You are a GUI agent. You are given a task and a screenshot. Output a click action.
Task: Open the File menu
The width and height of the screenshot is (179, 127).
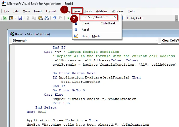pyautogui.click(x=7, y=11)
